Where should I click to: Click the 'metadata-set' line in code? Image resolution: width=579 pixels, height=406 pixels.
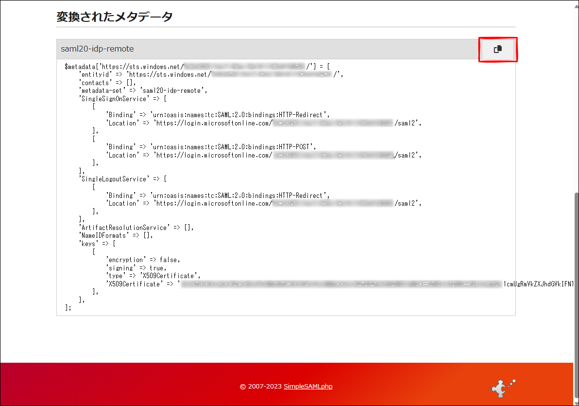coord(143,90)
